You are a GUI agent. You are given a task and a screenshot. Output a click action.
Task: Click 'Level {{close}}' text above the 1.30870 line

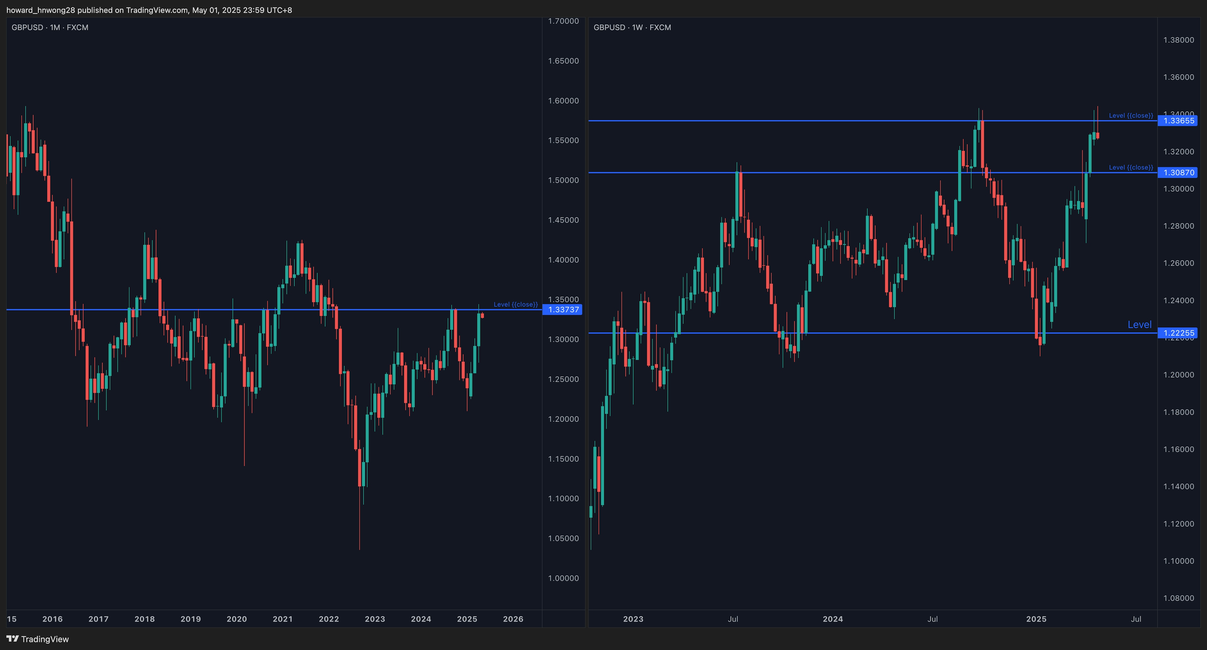(1131, 167)
